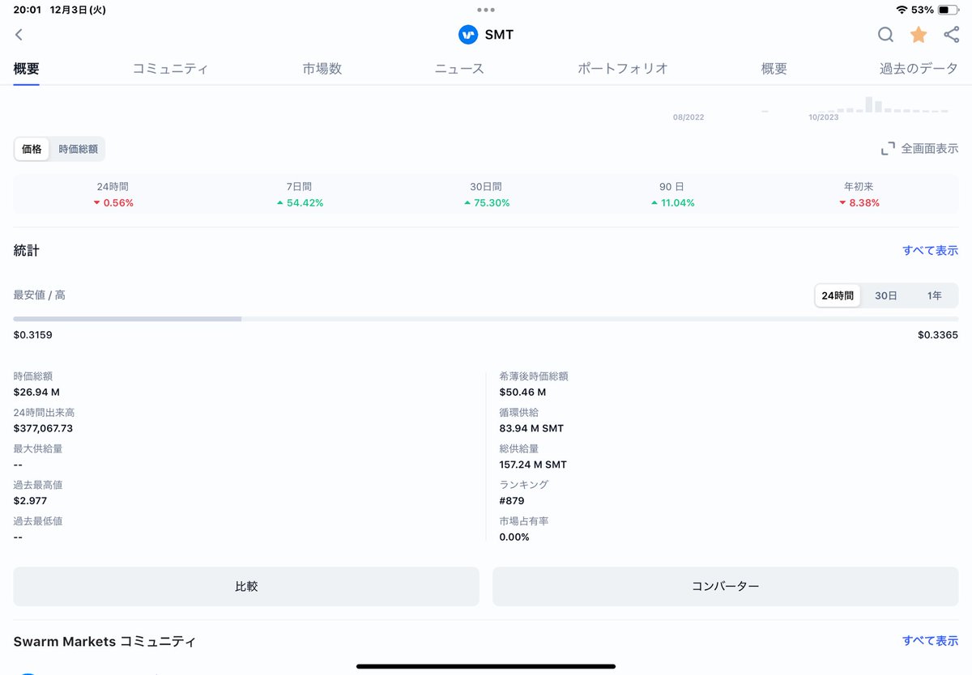
Task: Tap the 比較 button
Action: tap(246, 587)
